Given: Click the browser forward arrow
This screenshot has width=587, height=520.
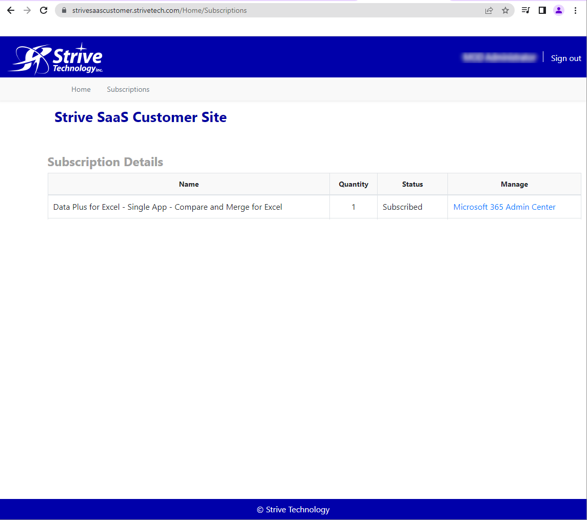Looking at the screenshot, I should click(27, 10).
